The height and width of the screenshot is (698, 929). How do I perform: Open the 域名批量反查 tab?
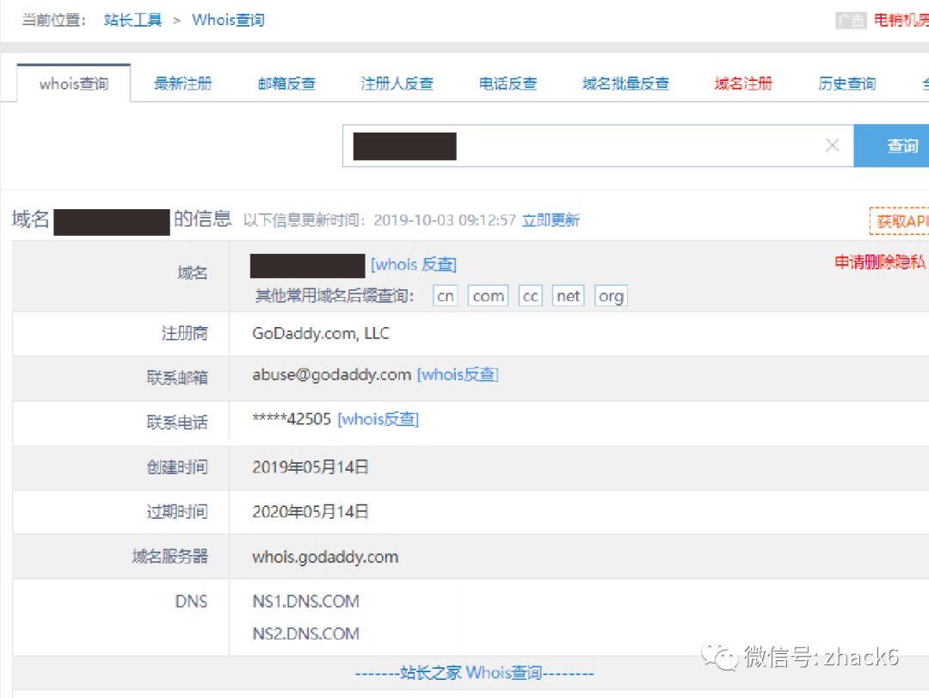point(625,83)
